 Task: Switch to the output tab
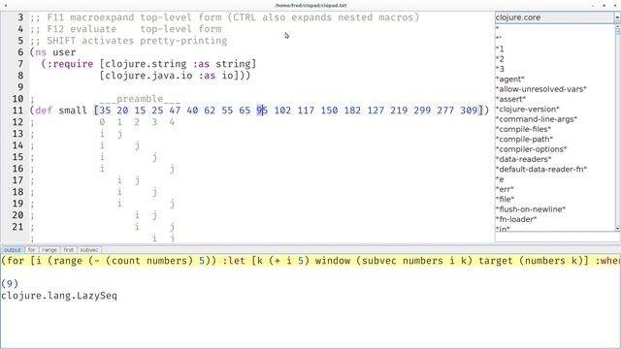coord(13,250)
